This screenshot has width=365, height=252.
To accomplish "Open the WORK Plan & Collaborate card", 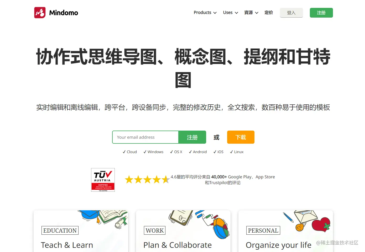I will click(x=183, y=231).
